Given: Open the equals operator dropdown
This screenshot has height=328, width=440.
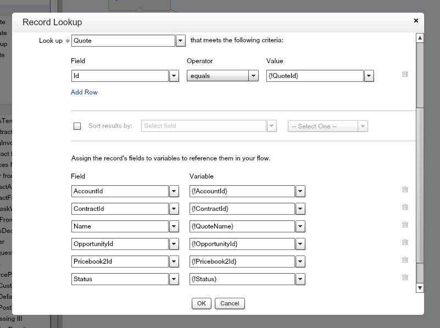Looking at the screenshot, I should [x=253, y=76].
